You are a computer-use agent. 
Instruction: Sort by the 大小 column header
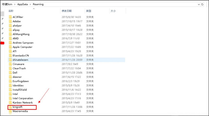point(113,11)
